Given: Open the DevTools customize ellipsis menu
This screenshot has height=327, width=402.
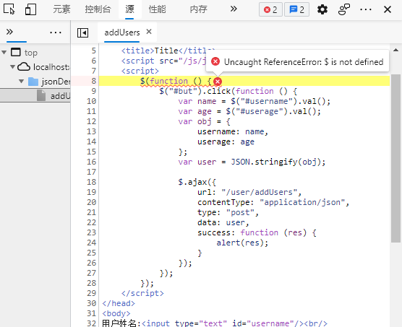Looking at the screenshot, I should coord(366,9).
